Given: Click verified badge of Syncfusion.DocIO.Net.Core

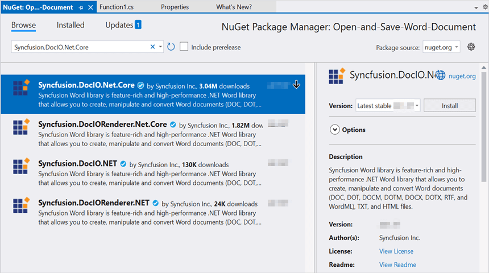Looking at the screenshot, I should (x=140, y=85).
